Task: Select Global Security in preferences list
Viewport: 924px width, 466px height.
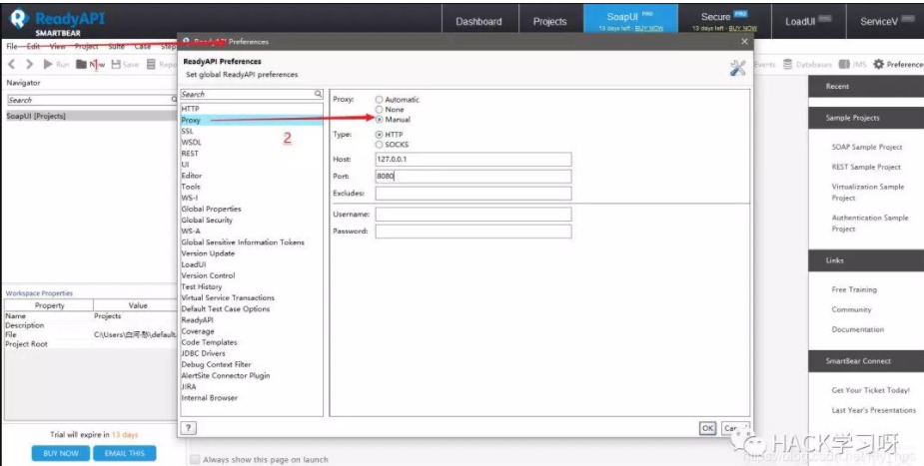Action: tap(252, 221)
